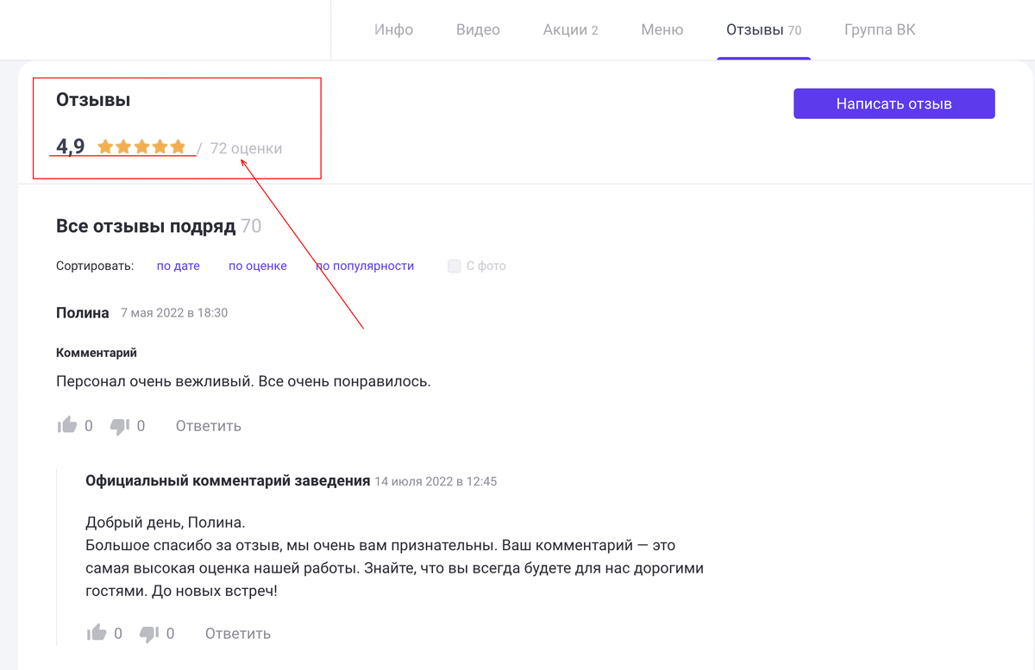Open the Группа ВК tab

tap(880, 29)
